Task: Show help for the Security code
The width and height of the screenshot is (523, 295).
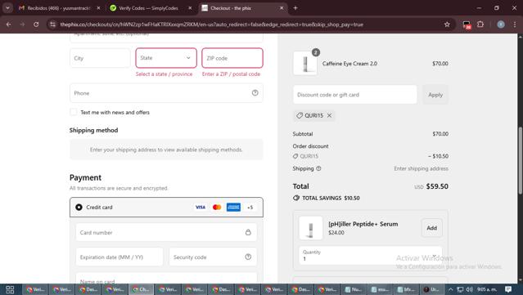Action: coord(248,257)
